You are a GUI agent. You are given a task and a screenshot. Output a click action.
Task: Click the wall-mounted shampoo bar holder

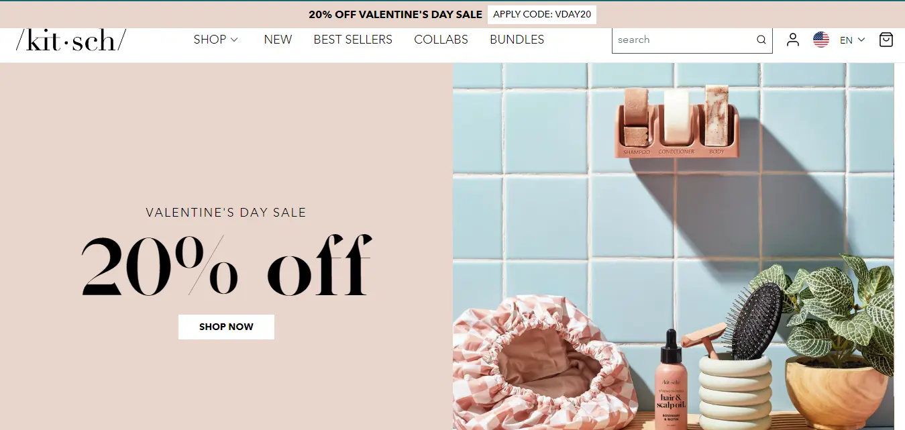coord(677,121)
